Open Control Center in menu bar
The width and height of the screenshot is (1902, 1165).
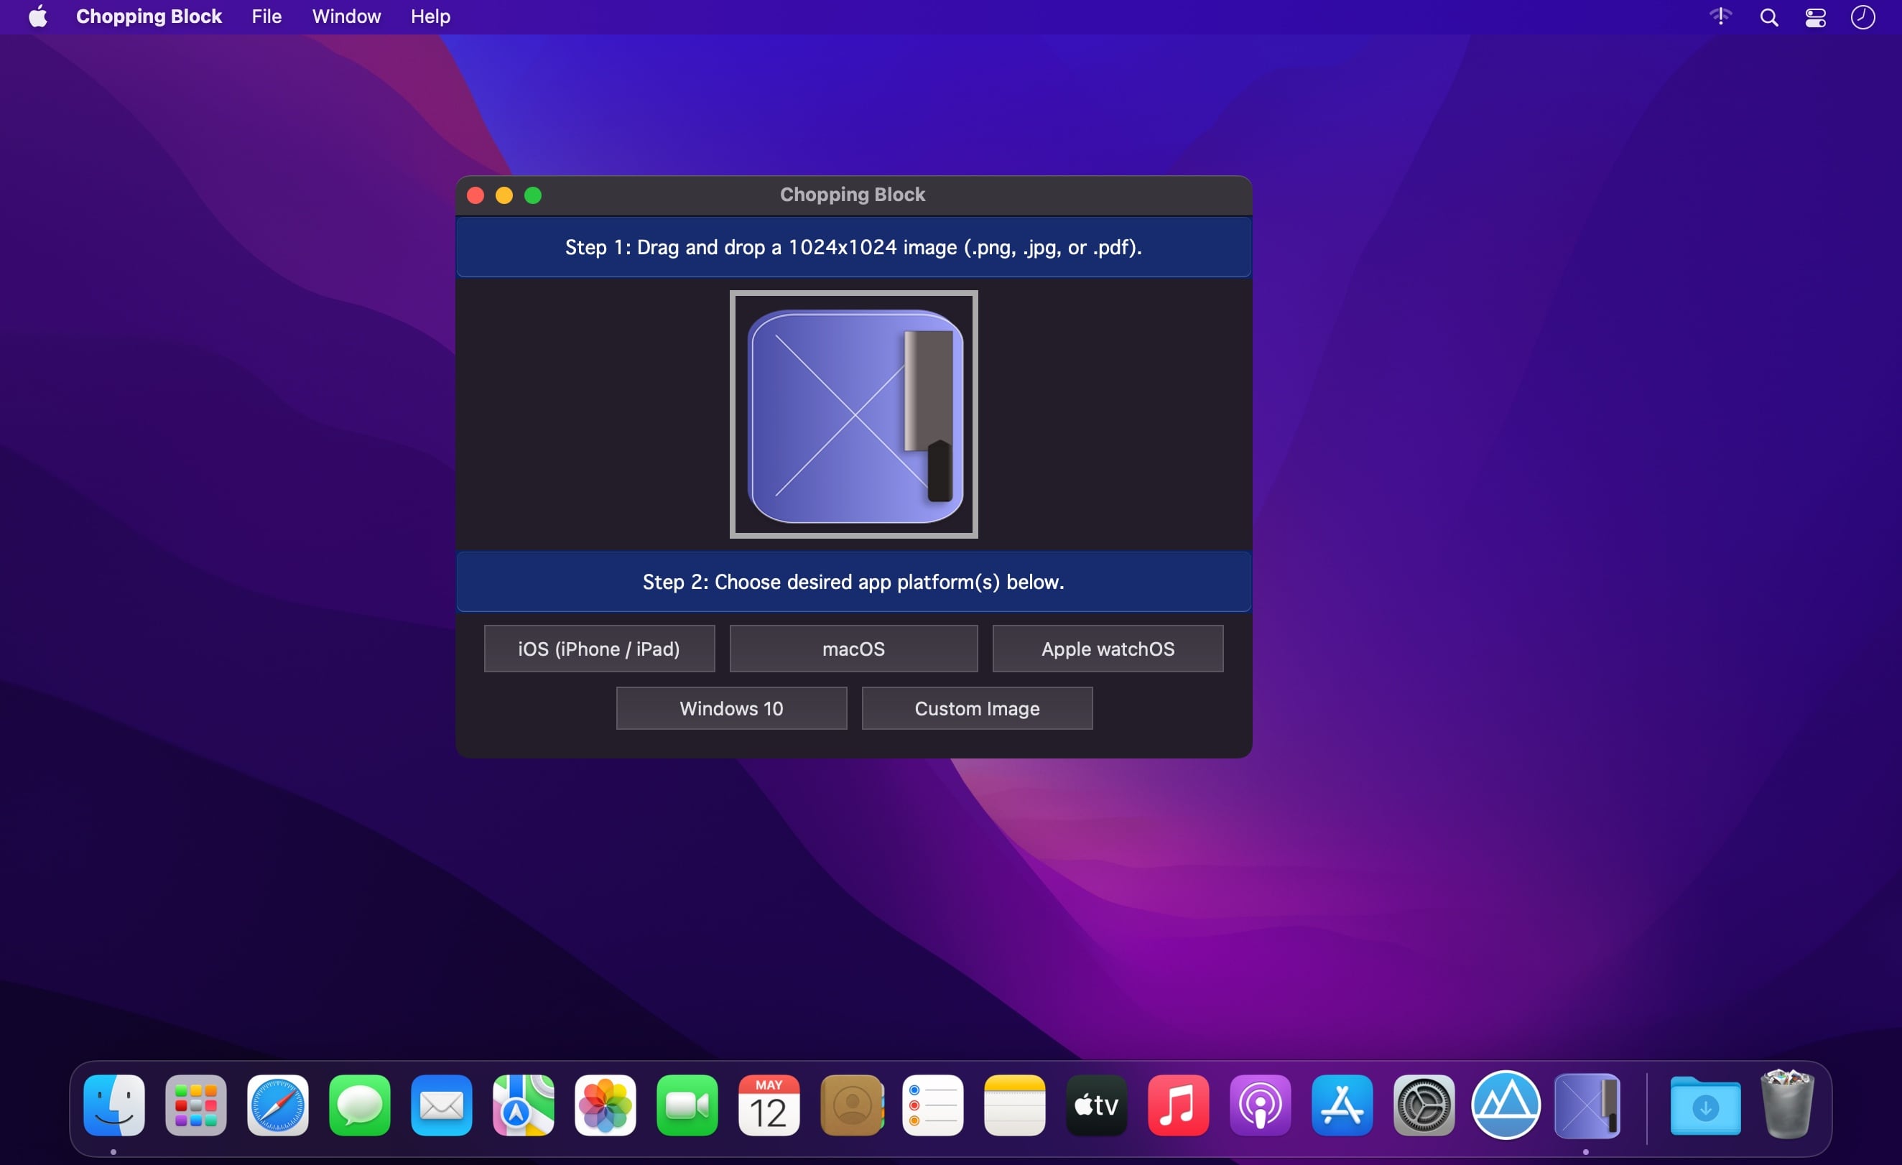tap(1816, 17)
